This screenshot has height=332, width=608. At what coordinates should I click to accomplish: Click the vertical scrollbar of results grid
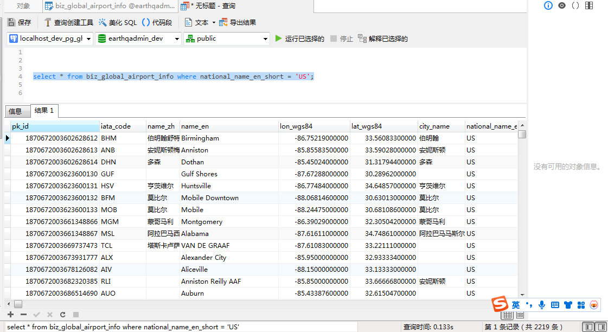pos(522,210)
